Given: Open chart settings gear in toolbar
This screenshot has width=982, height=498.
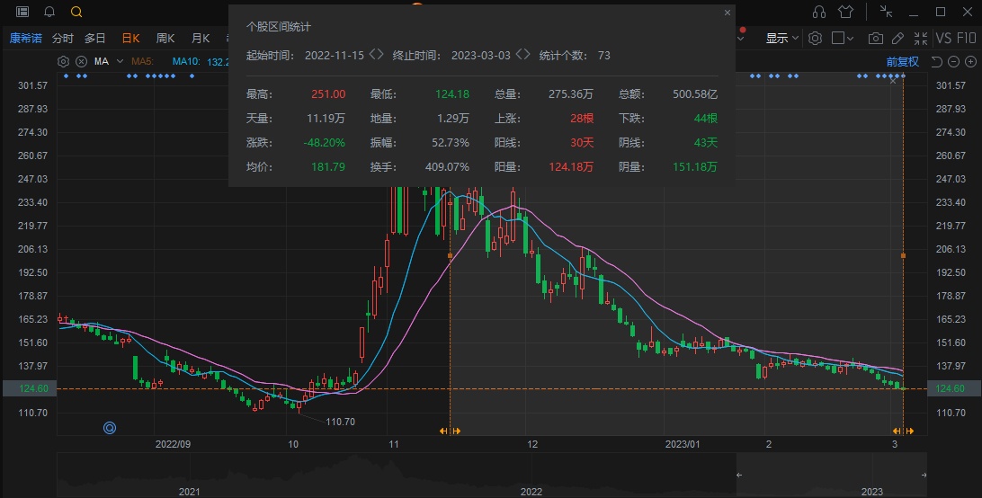Looking at the screenshot, I should coord(815,39).
